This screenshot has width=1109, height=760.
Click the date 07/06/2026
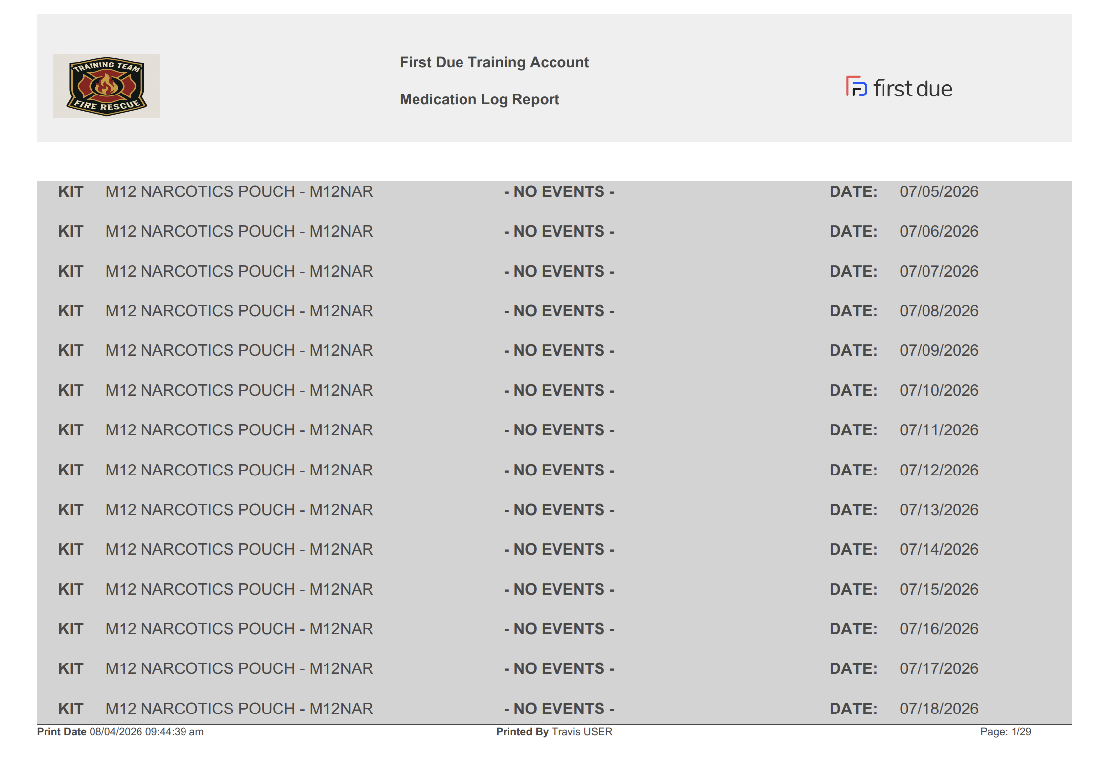[x=939, y=231]
